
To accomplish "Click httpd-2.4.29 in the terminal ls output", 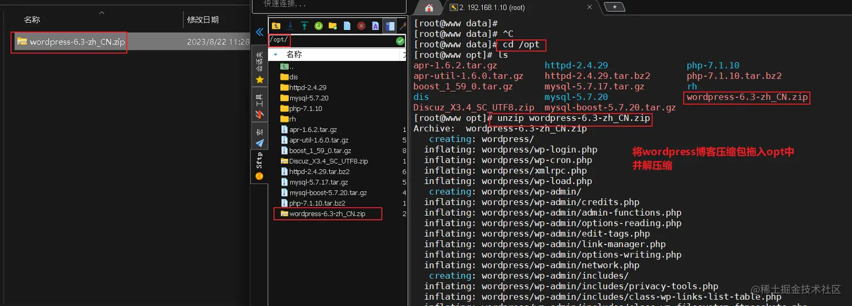I will click(576, 65).
